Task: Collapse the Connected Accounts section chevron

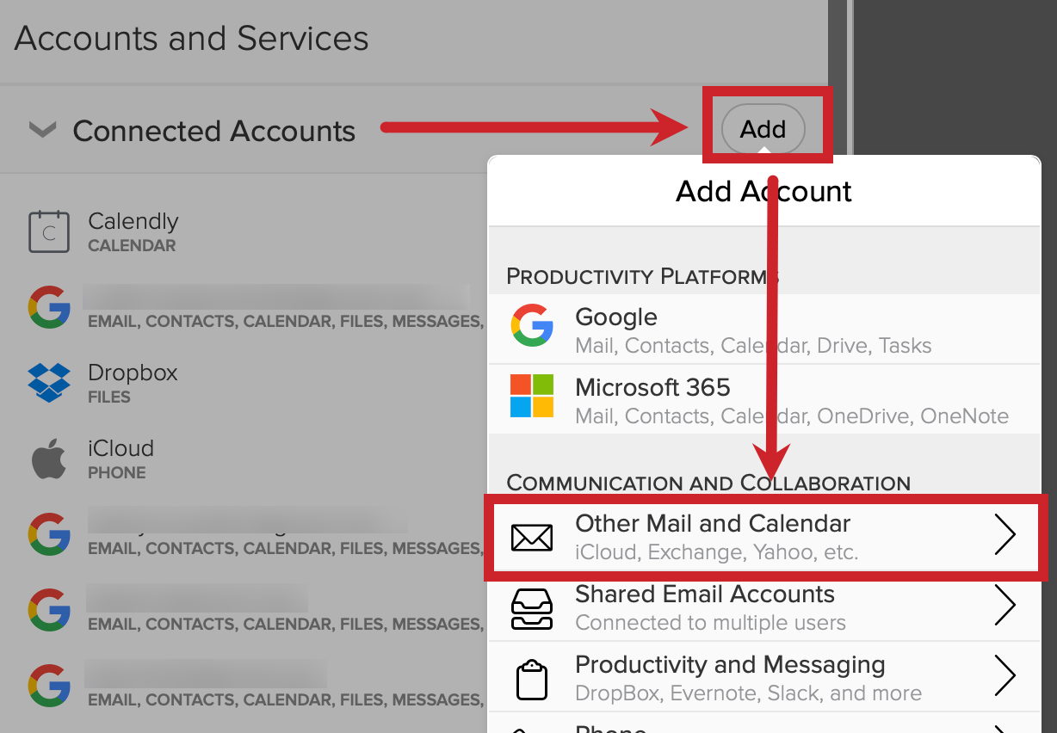Action: (42, 130)
